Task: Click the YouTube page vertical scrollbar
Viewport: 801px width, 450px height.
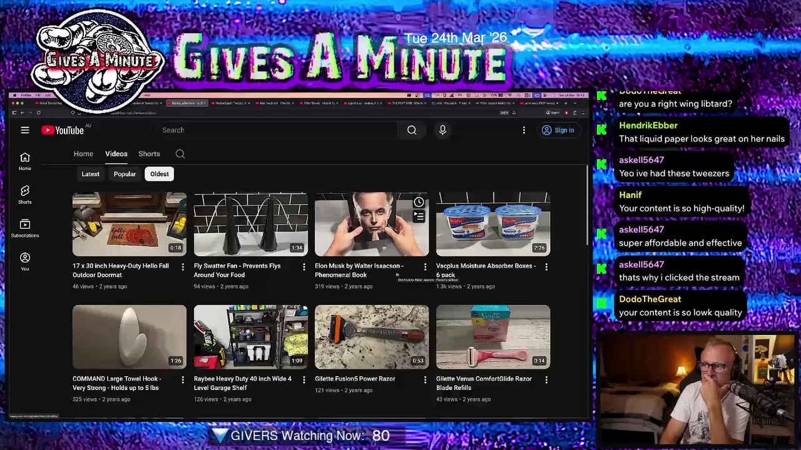Action: (586, 206)
